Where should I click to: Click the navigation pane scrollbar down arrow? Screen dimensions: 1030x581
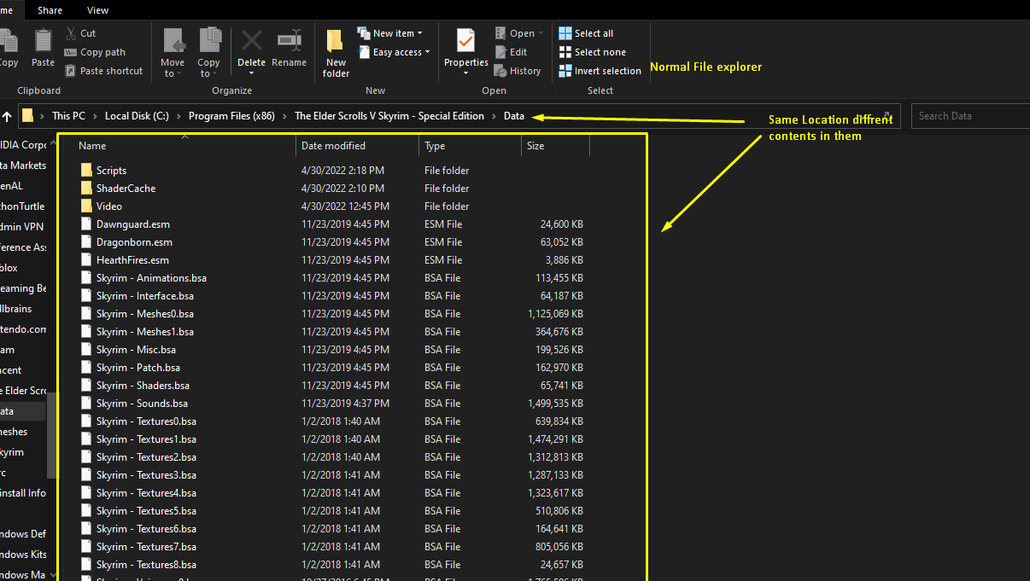tap(53, 575)
